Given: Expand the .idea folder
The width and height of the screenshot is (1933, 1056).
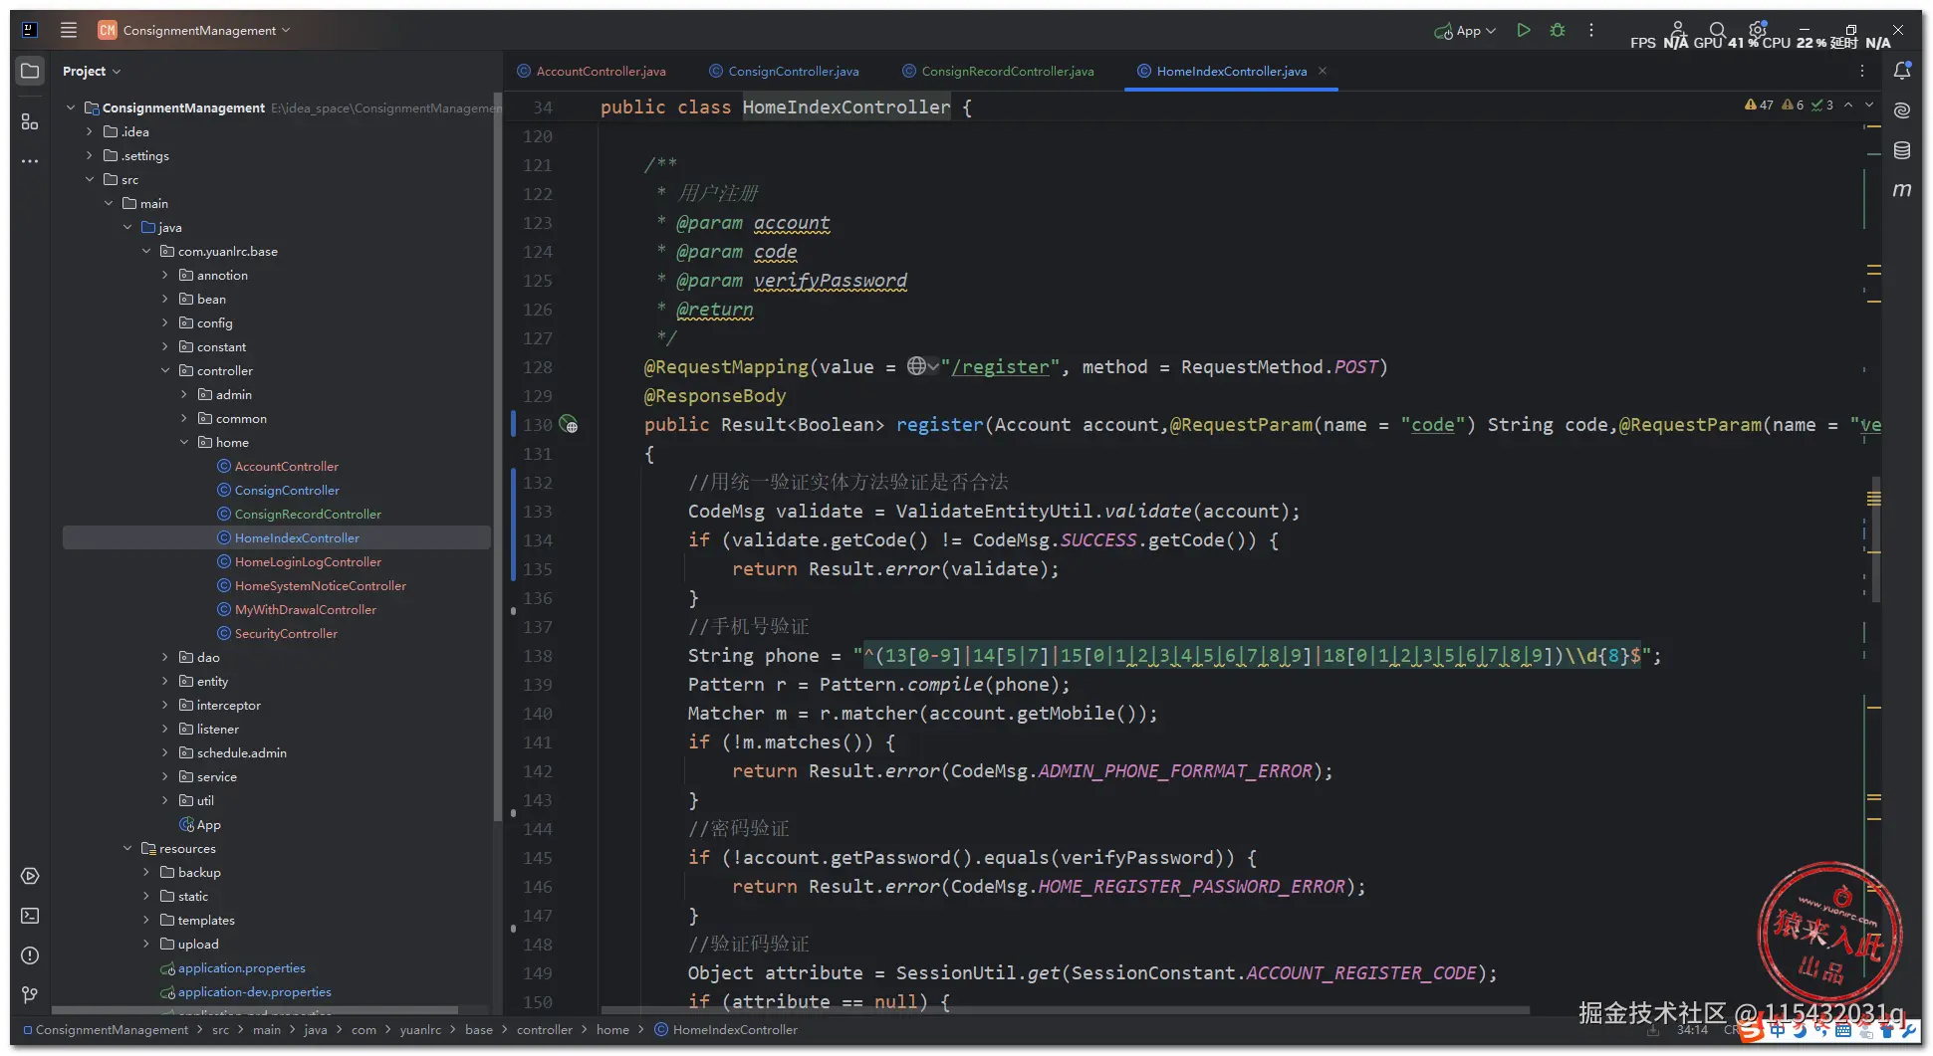Looking at the screenshot, I should (x=90, y=131).
